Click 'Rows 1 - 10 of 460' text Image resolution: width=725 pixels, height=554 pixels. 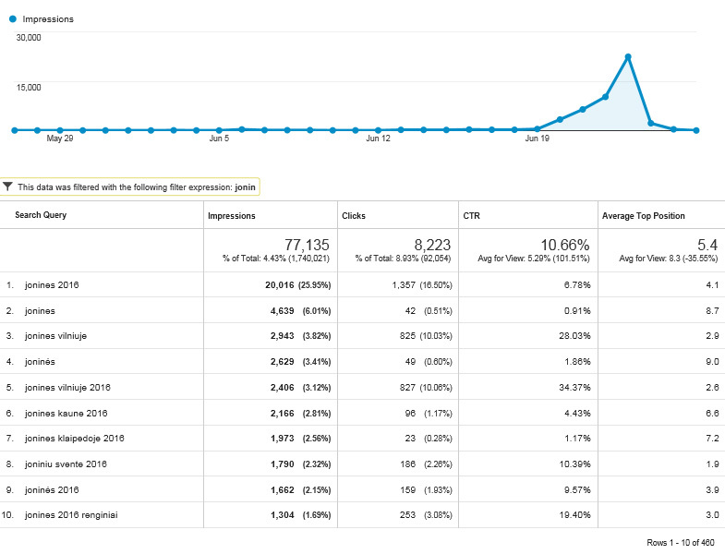coord(681,542)
